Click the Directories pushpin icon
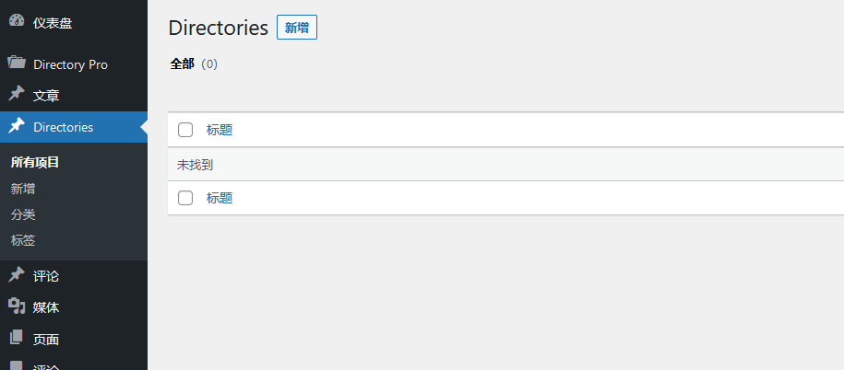Viewport: 844px width, 370px height. 17,127
